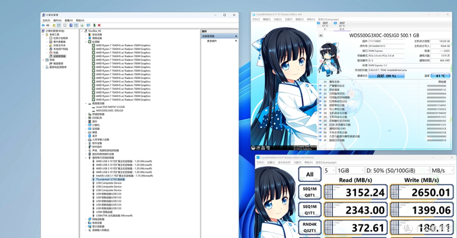Open the drive dropdown showing D: 50%
Viewport: 457px width, 238px height.
pyautogui.click(x=397, y=170)
